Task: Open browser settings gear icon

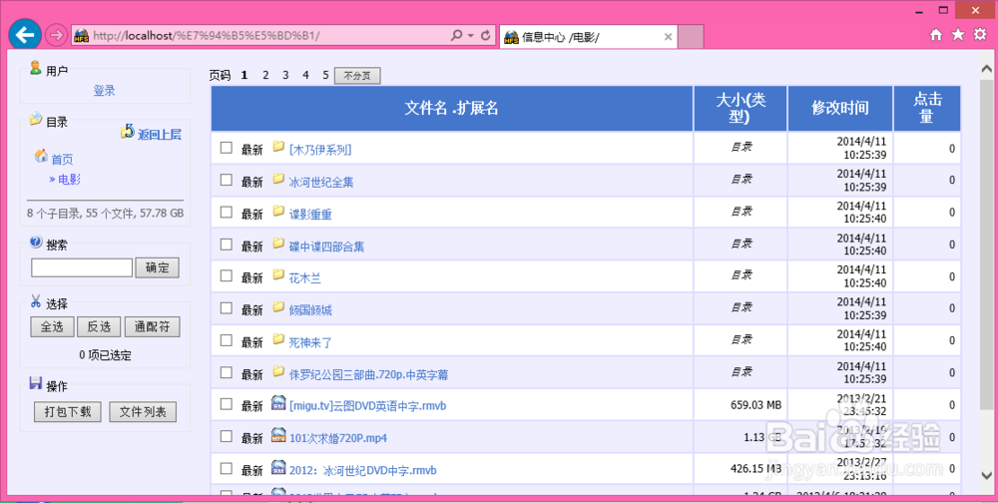Action: (980, 35)
